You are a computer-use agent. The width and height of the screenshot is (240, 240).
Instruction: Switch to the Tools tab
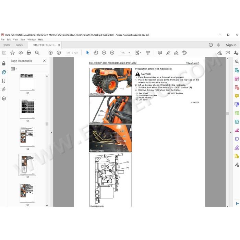click(x=19, y=45)
